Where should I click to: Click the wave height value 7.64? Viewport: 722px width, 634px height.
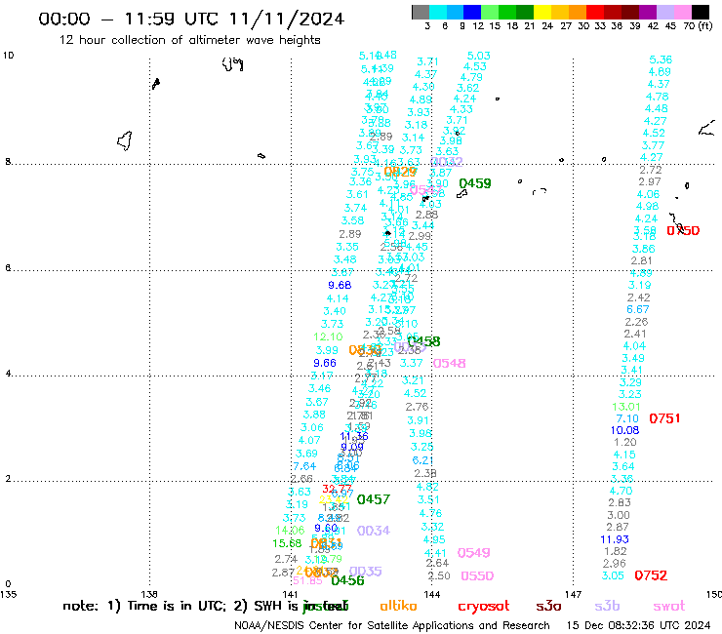pyautogui.click(x=304, y=466)
